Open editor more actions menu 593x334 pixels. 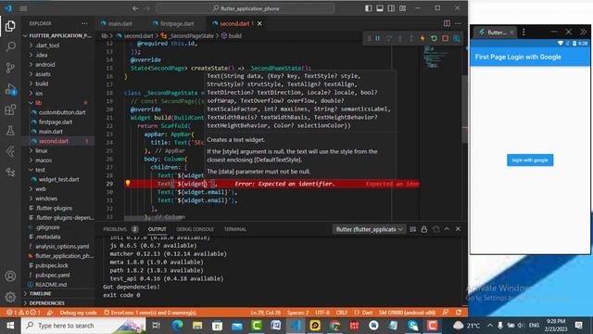click(458, 23)
